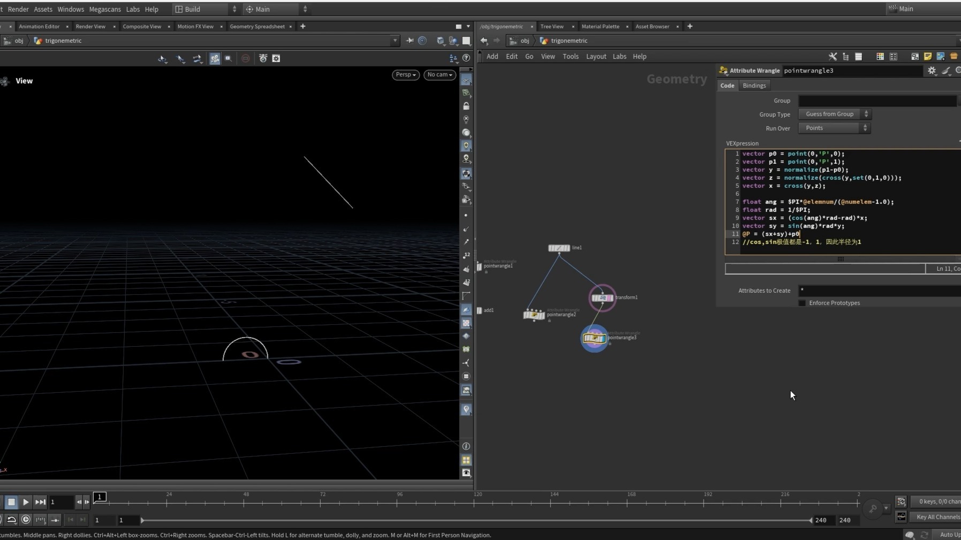Click the Key All Channels button
Screen dimensions: 961x540
pos(937,517)
